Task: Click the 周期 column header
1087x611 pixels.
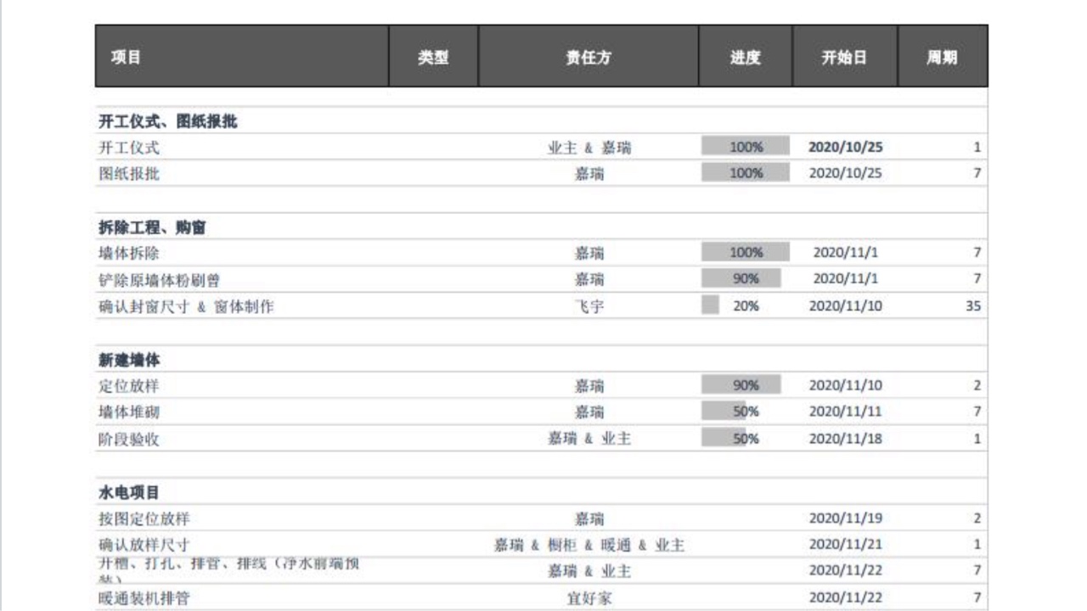Action: [x=942, y=57]
